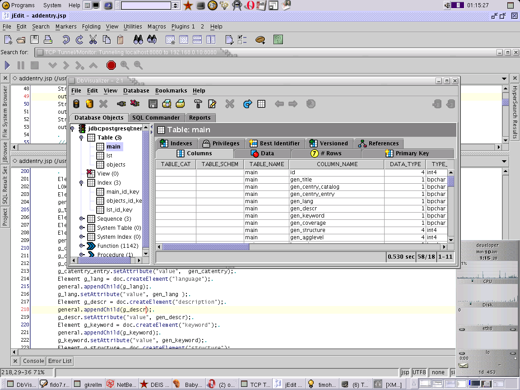520x390 pixels.
Task: Click the gen_keyword cell in columns table
Action: (x=337, y=216)
